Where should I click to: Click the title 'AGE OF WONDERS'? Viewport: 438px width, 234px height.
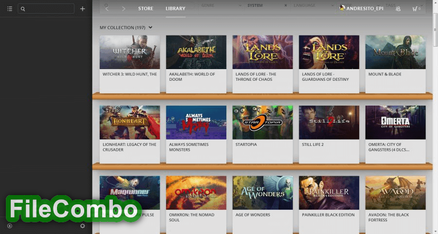coord(253,215)
